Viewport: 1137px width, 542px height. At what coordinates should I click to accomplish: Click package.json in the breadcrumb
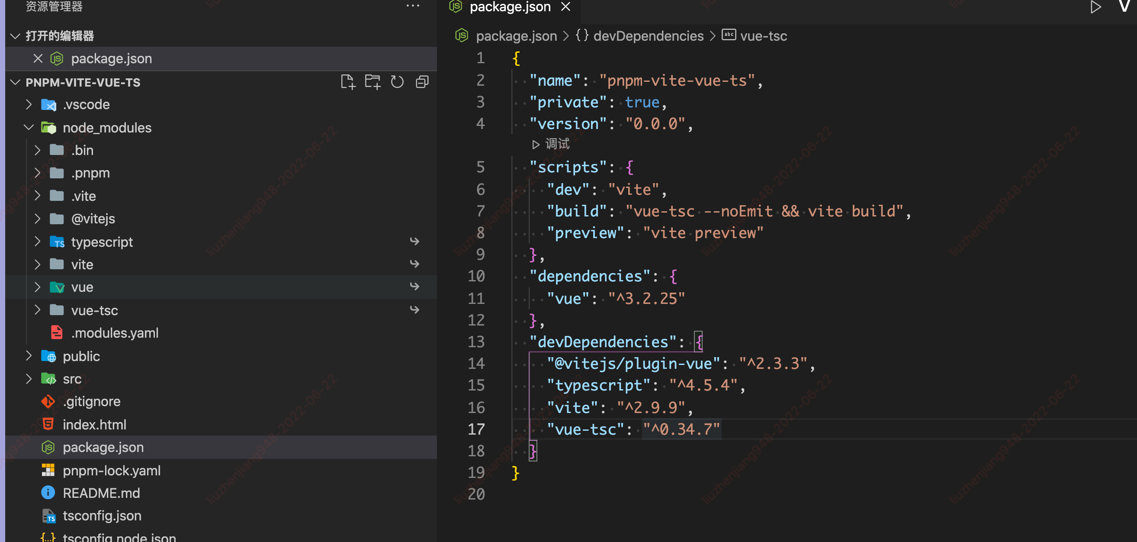(517, 36)
